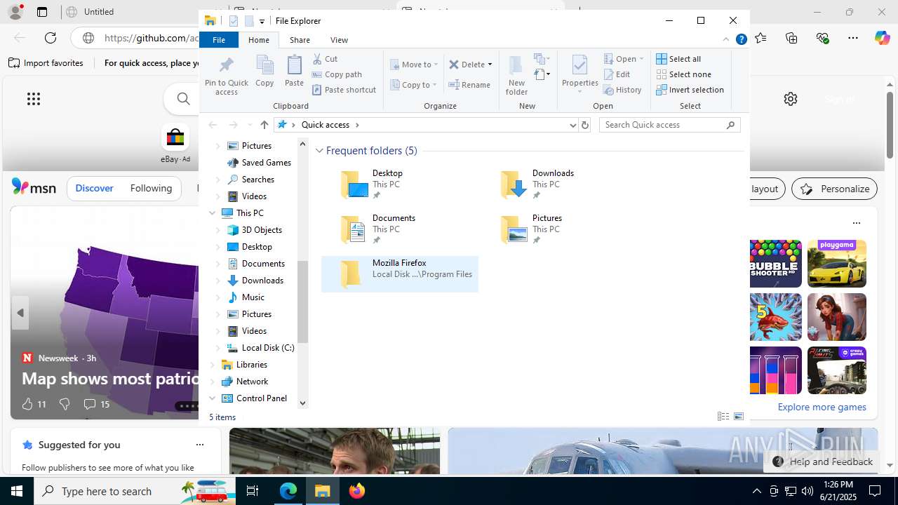This screenshot has height=505, width=898.
Task: Click the Paste ribbon icon
Action: coord(294,72)
